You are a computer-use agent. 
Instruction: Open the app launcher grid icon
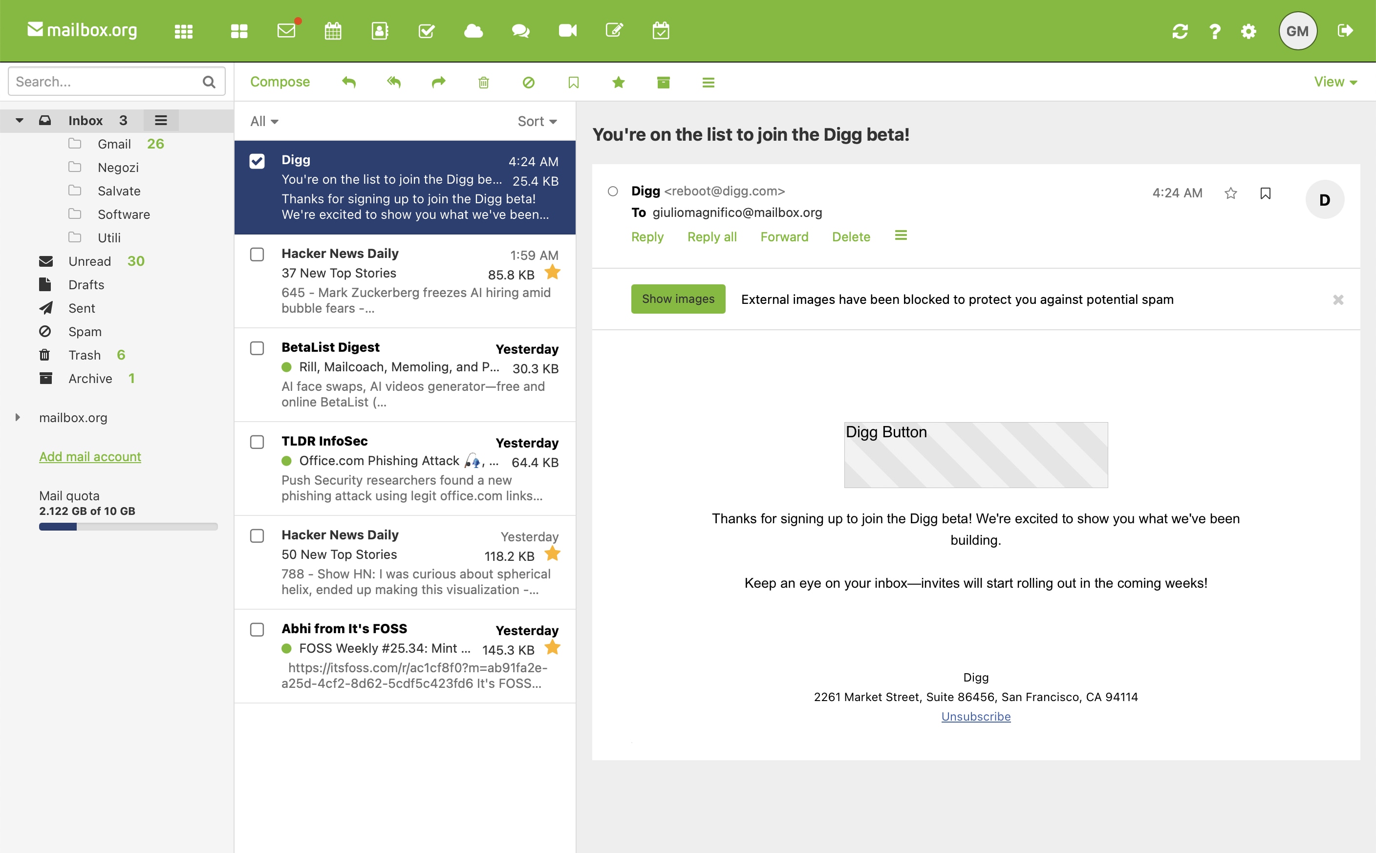pos(183,31)
